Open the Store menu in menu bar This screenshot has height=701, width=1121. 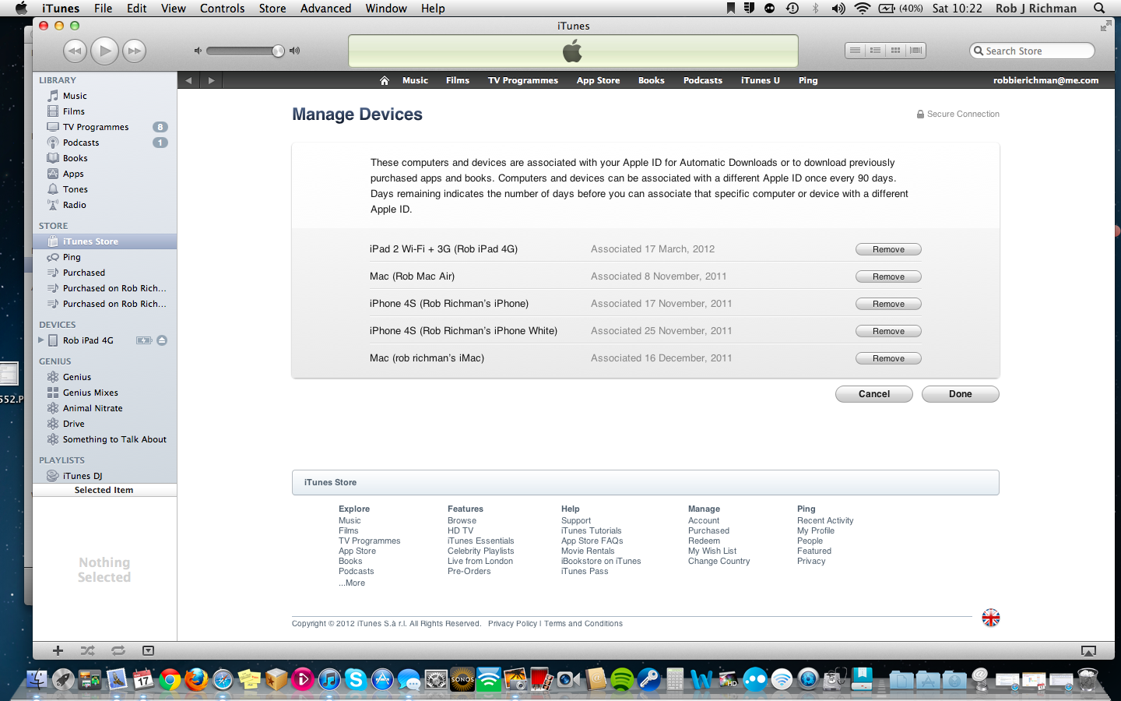point(272,9)
